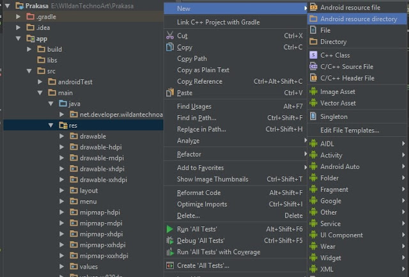
Task: Click the app module folder icon
Action: tap(31, 38)
